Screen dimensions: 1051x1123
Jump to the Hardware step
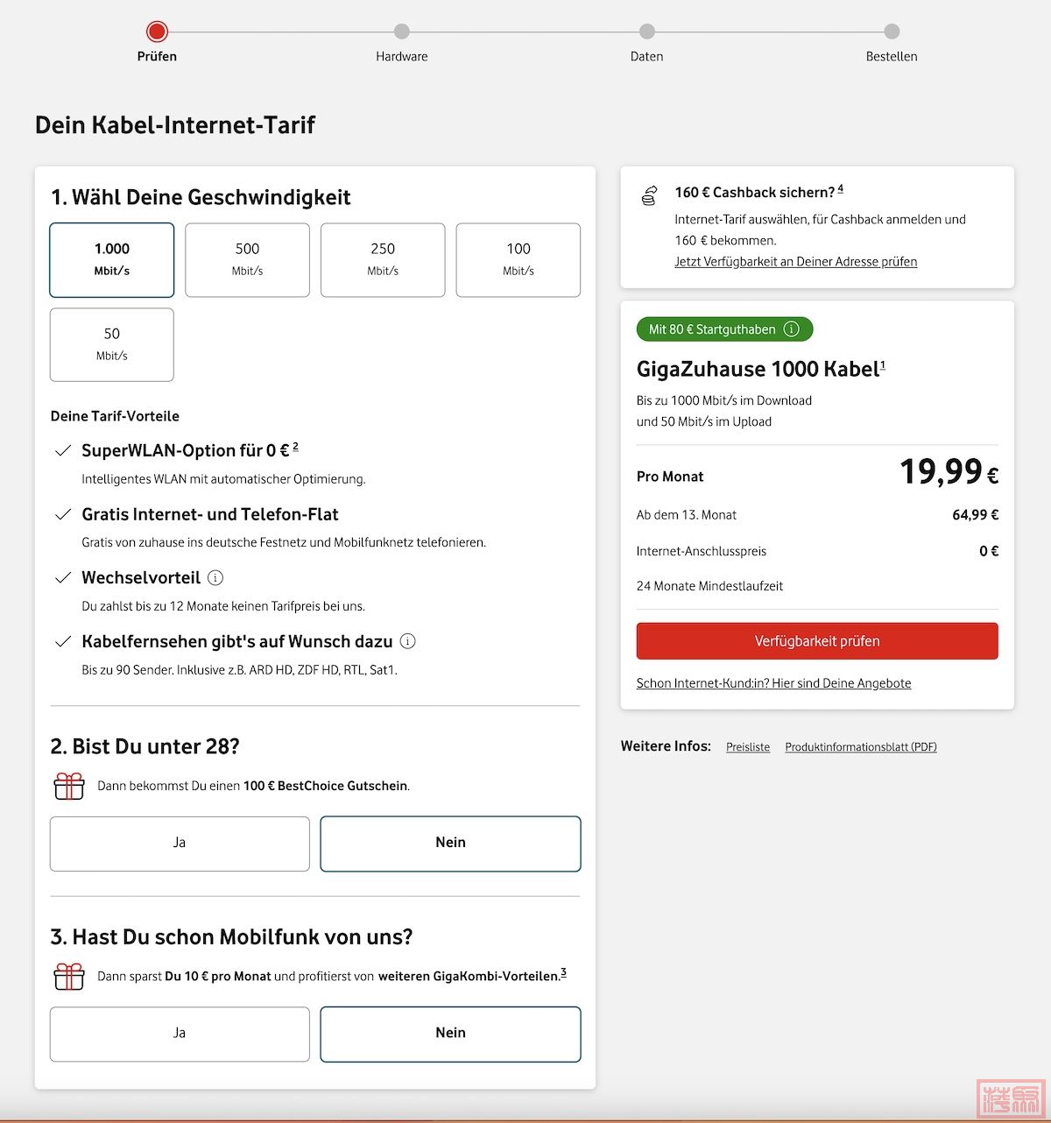tap(402, 32)
